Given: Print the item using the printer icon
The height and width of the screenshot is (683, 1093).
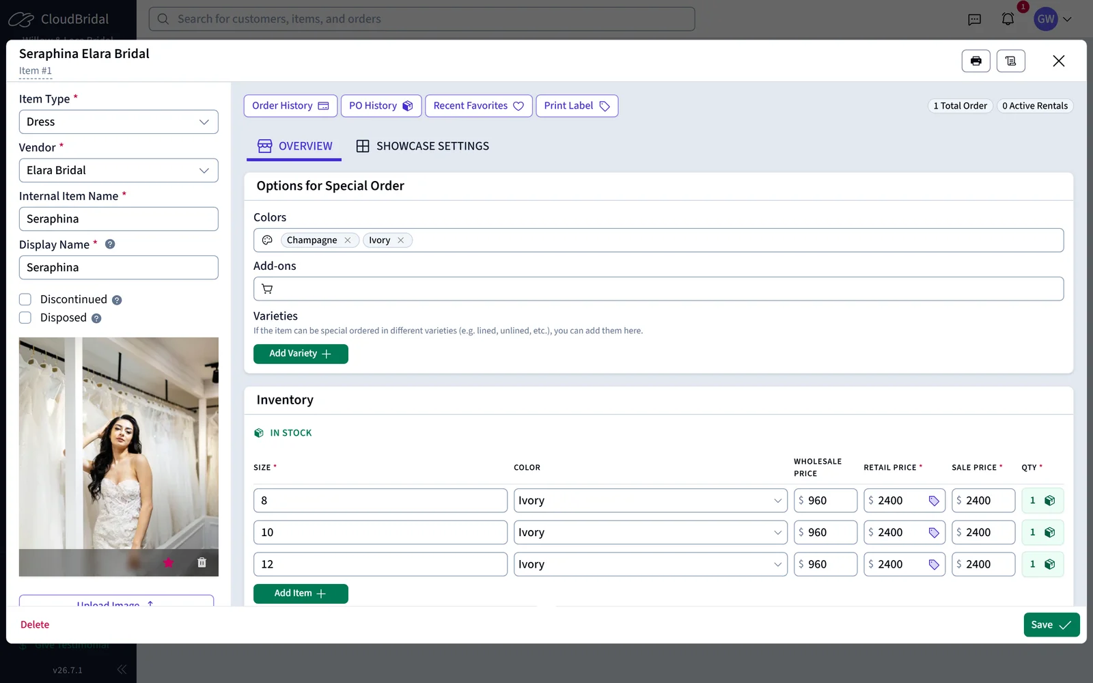Looking at the screenshot, I should (x=976, y=61).
